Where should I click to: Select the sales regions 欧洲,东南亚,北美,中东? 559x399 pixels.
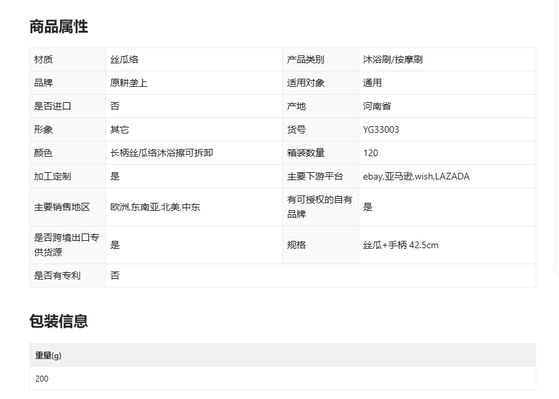pos(155,207)
